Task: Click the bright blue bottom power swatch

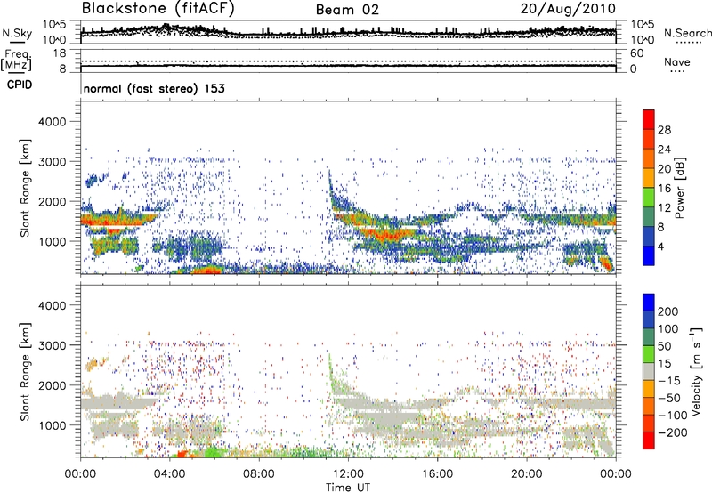Action: [649, 255]
